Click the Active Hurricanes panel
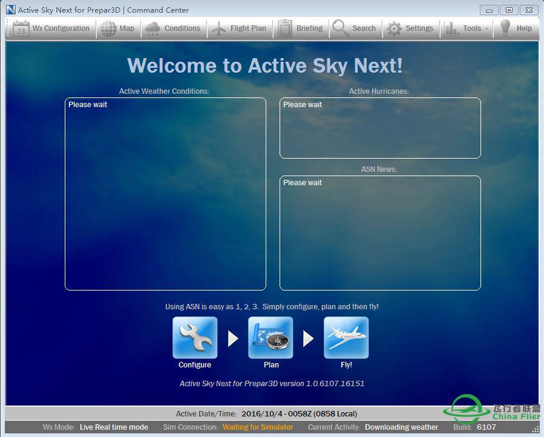Viewport: 544px width, 437px height. (x=380, y=128)
